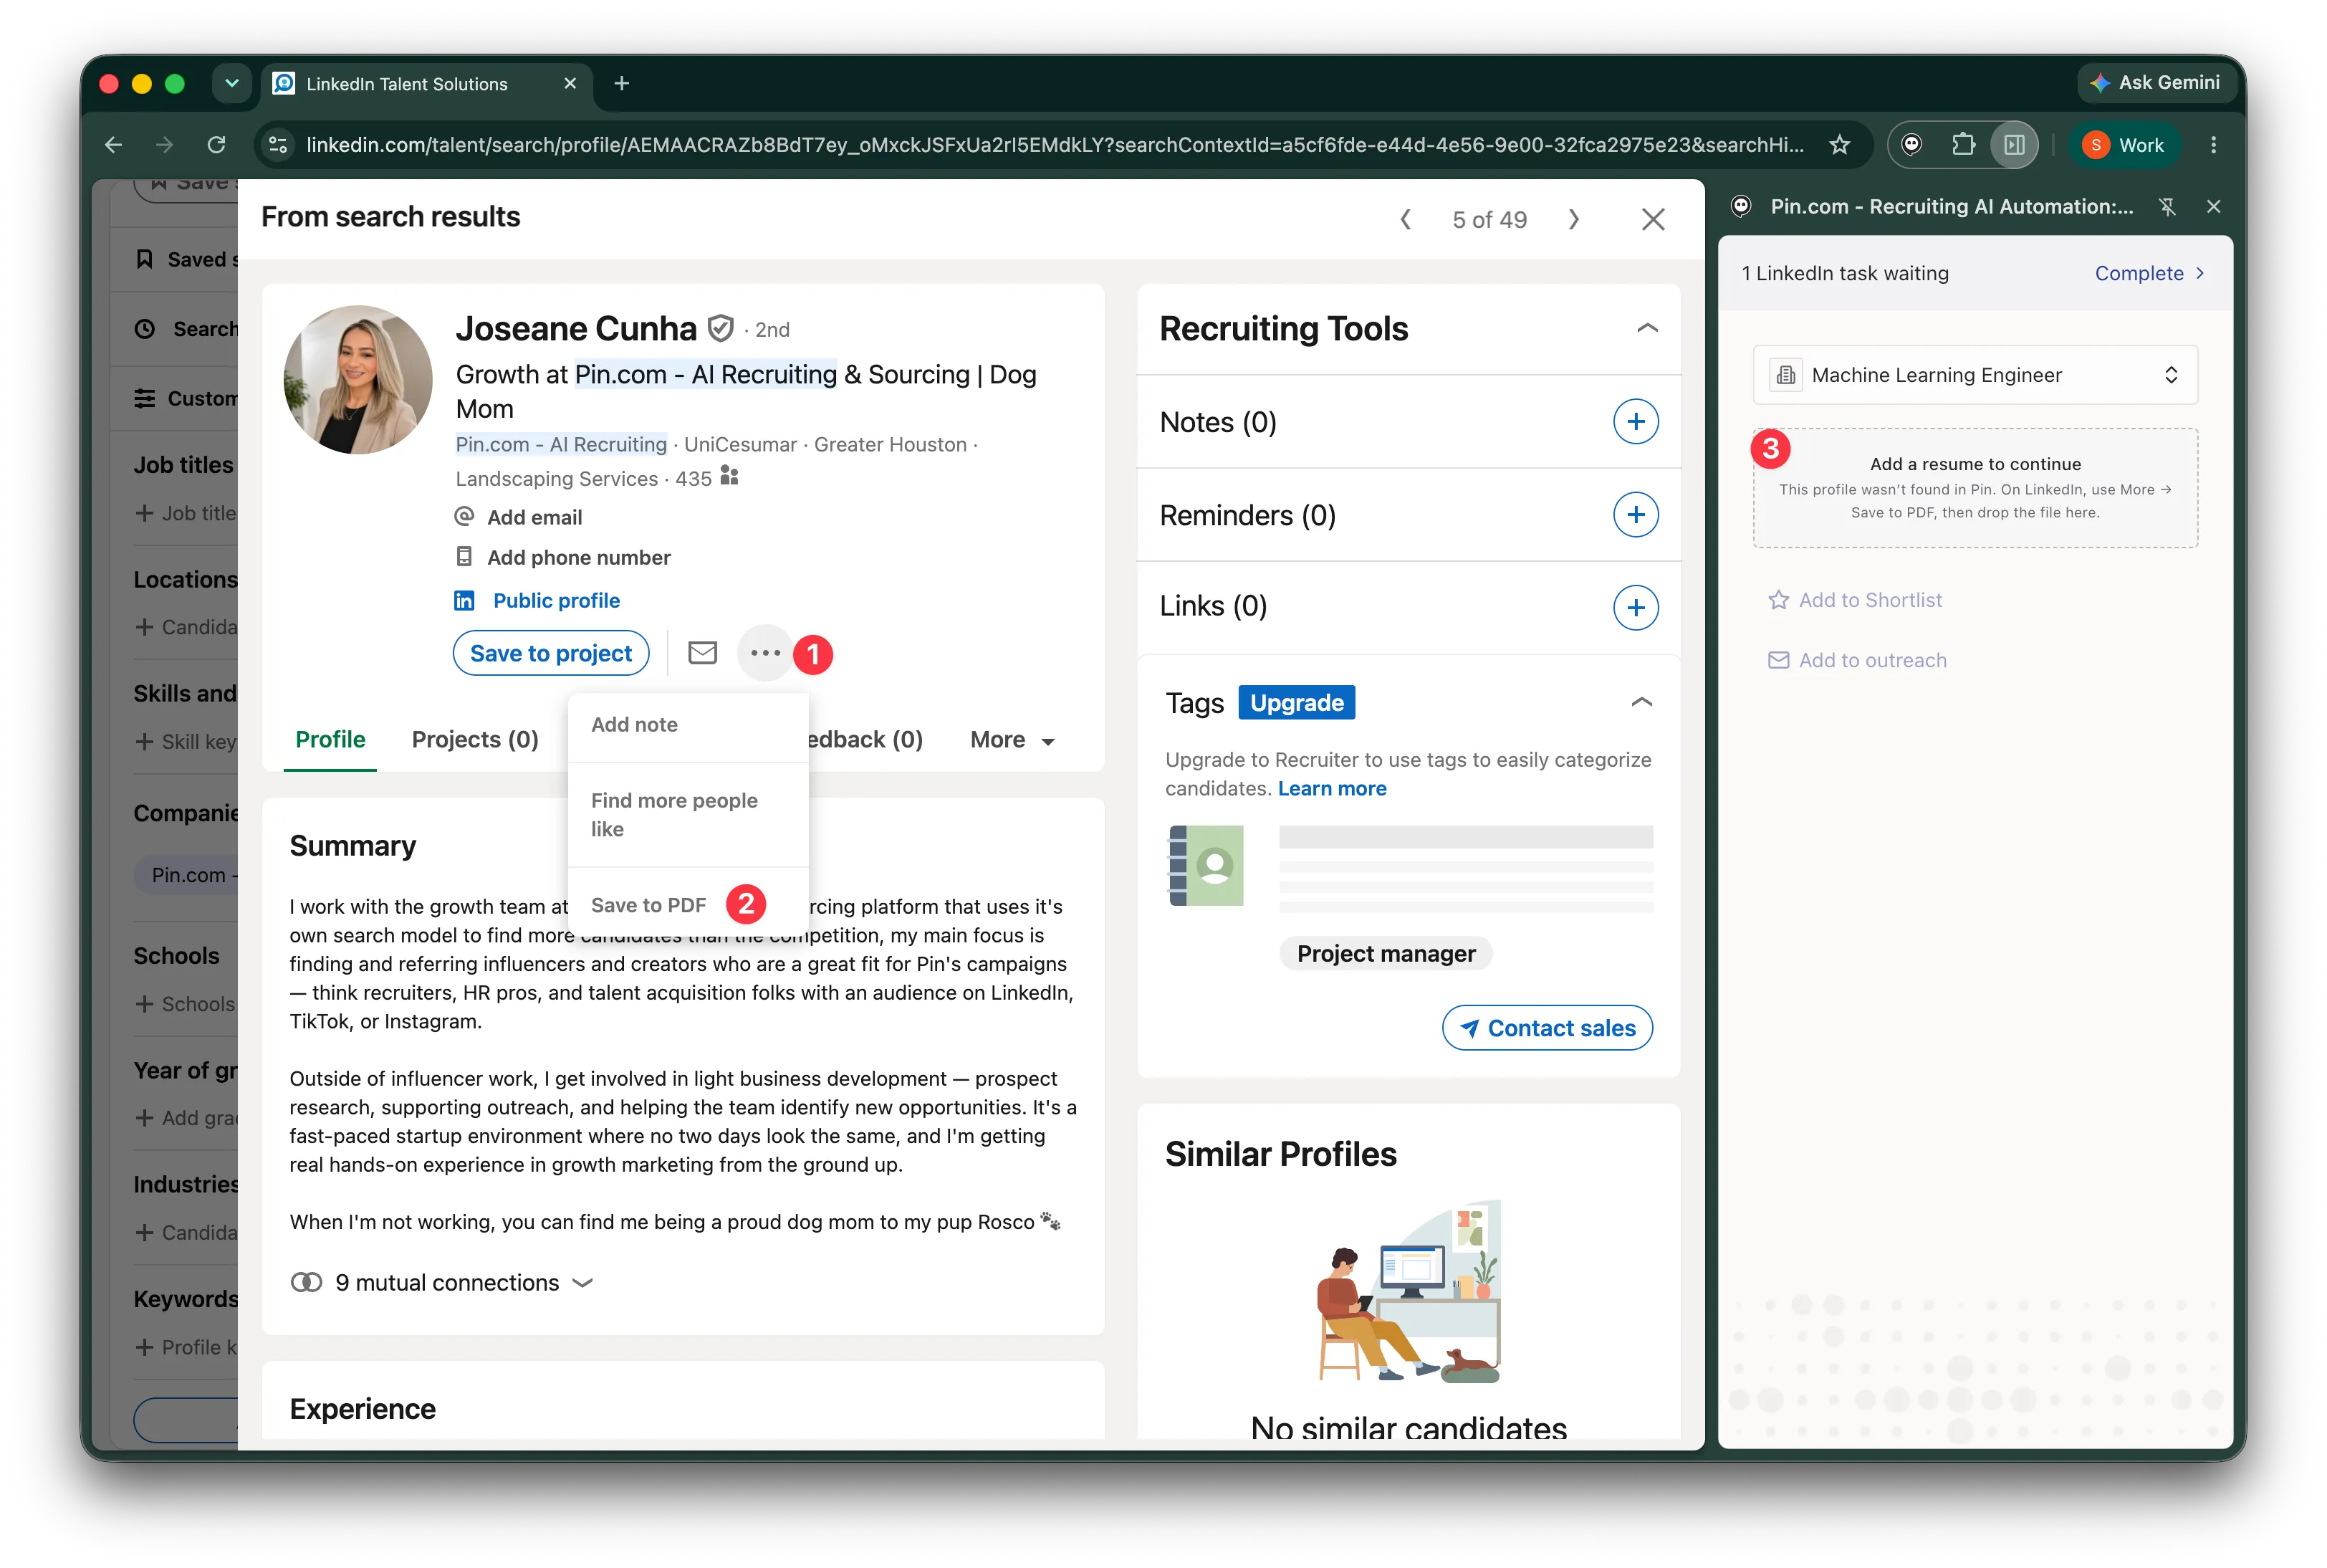Open the More dropdown in profile tabs

coord(1012,739)
